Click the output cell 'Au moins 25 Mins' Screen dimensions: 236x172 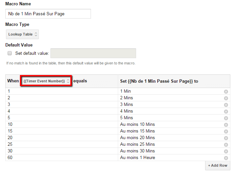[x=169, y=144]
